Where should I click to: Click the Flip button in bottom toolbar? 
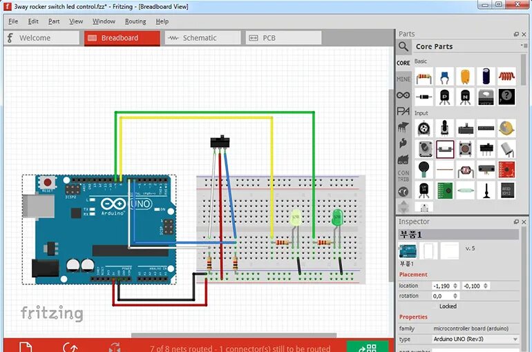pos(115,348)
